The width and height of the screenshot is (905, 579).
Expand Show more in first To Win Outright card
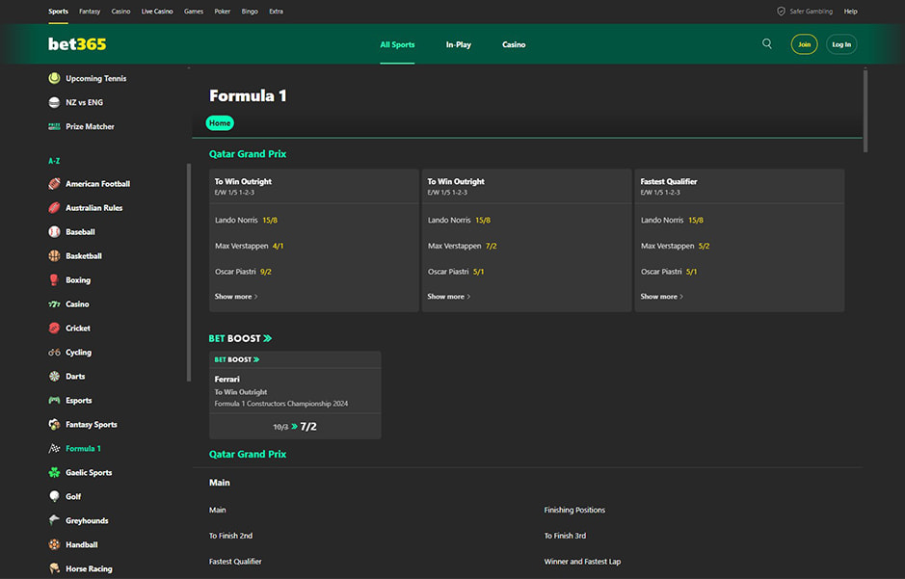tap(236, 297)
